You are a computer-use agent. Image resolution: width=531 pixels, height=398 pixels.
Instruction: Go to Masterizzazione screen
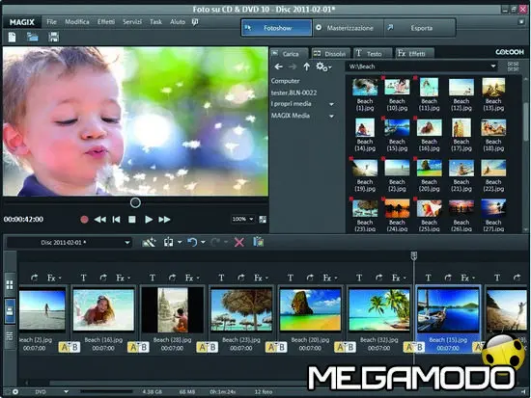coord(348,28)
